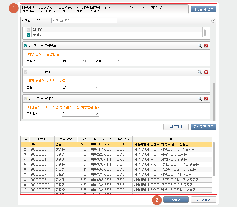237x207 pixels.
Task: Click the 새로작성 button
Action: pos(176,127)
